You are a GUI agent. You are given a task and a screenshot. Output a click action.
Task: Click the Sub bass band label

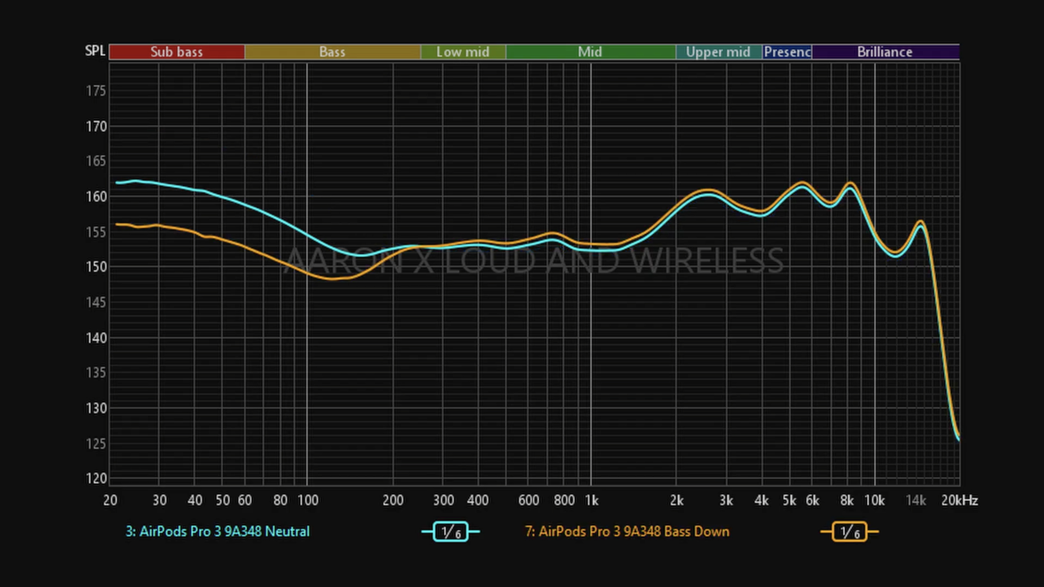click(177, 52)
